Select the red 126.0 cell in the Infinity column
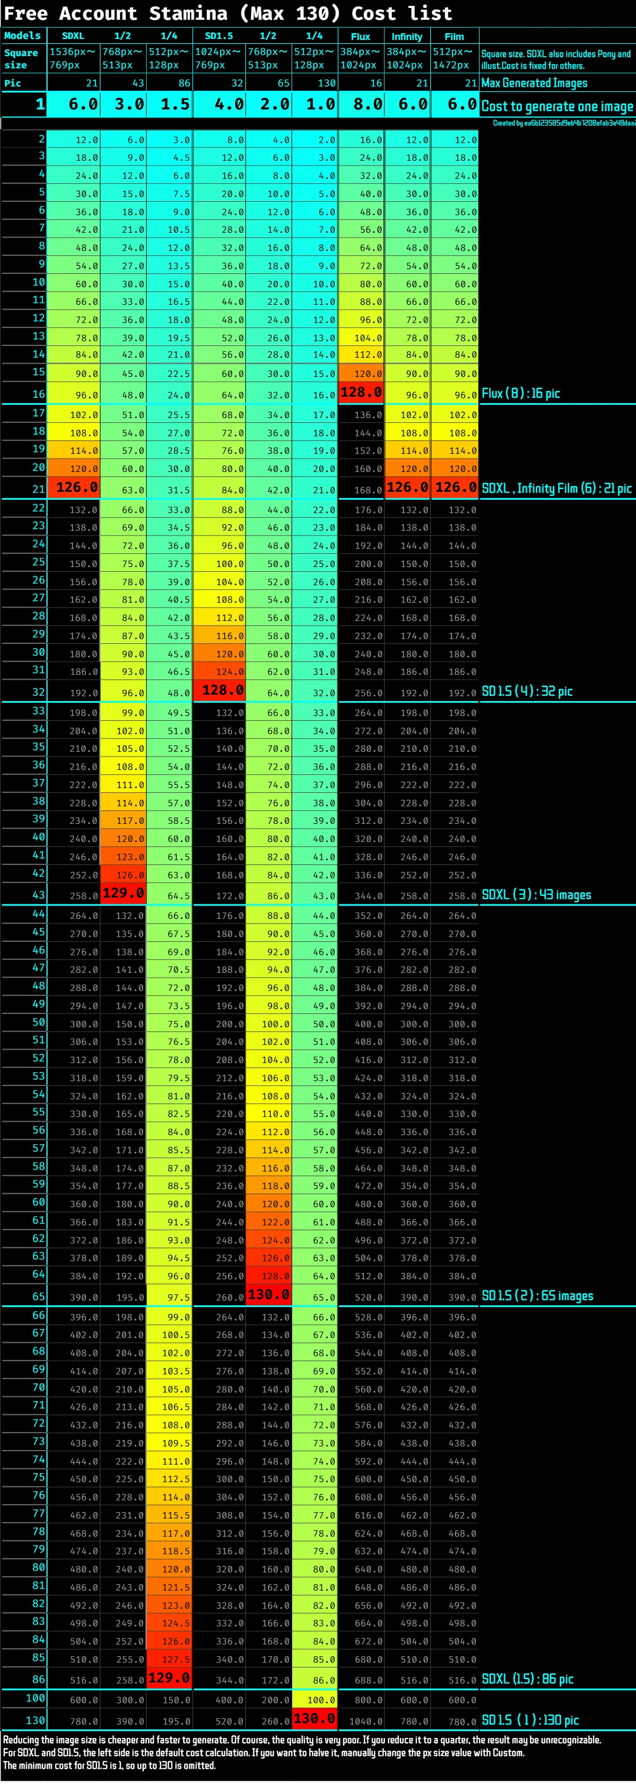Viewport: 636px width, 1786px height. tap(407, 487)
